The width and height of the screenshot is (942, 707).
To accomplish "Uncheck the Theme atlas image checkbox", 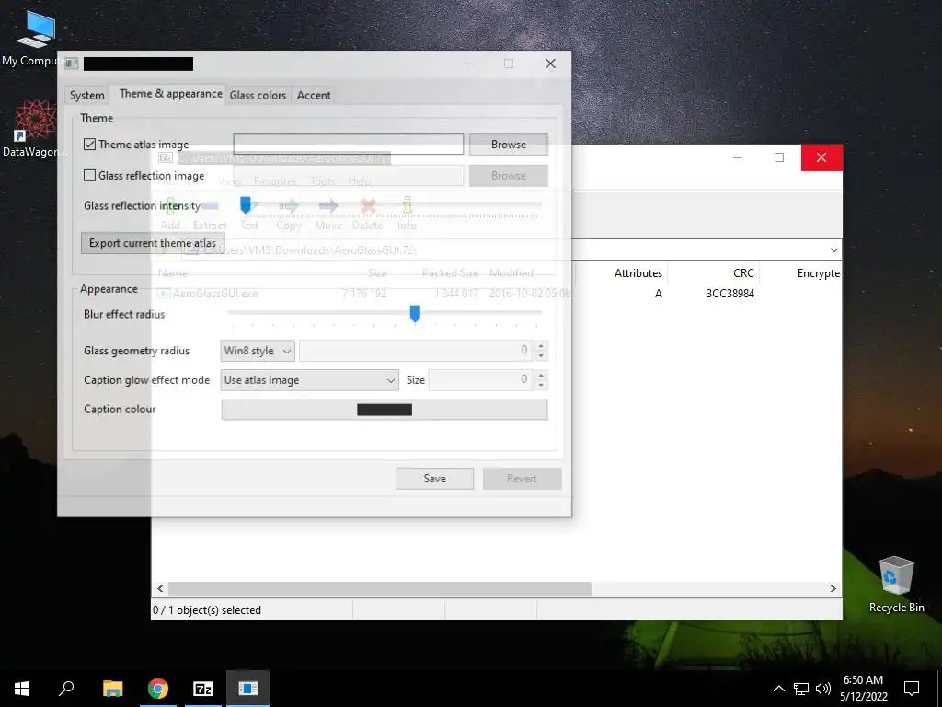I will point(89,145).
